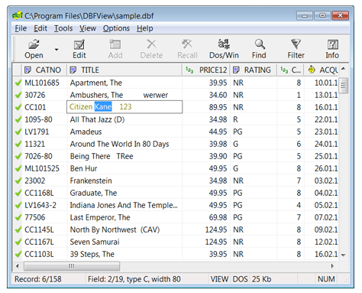This screenshot has height=293, width=362.
Task: Click the vertical scrollbar up arrow
Action: click(344, 68)
